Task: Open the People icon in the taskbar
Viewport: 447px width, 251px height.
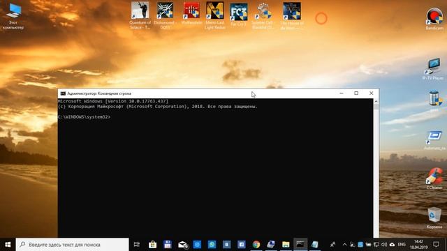Action: 332,245
